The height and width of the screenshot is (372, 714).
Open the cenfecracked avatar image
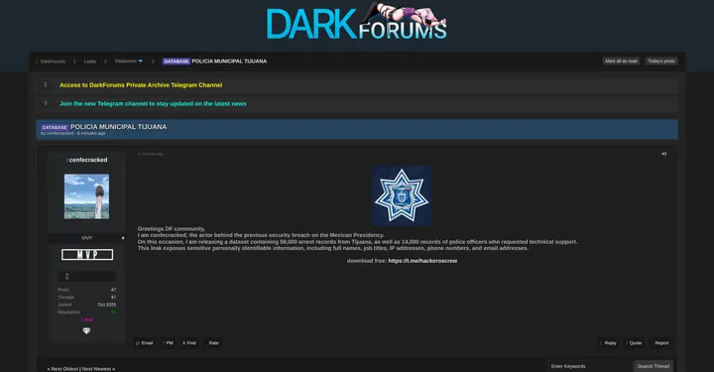[x=86, y=196]
